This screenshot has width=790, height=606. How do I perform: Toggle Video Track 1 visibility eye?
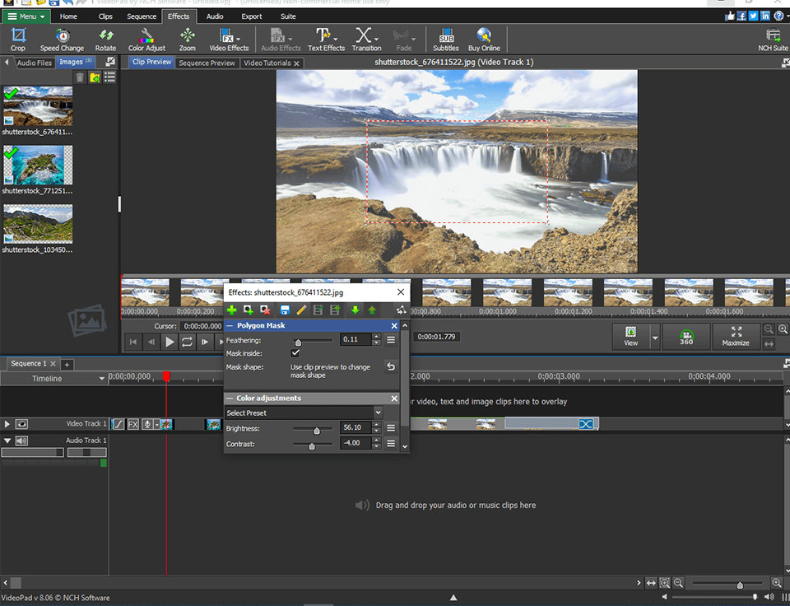click(x=21, y=424)
